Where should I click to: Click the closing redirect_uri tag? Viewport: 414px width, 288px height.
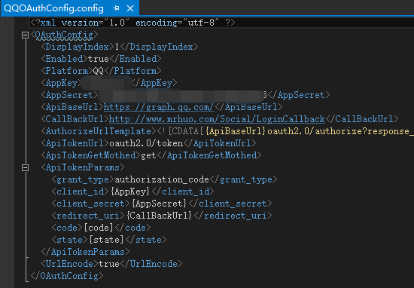click(233, 216)
